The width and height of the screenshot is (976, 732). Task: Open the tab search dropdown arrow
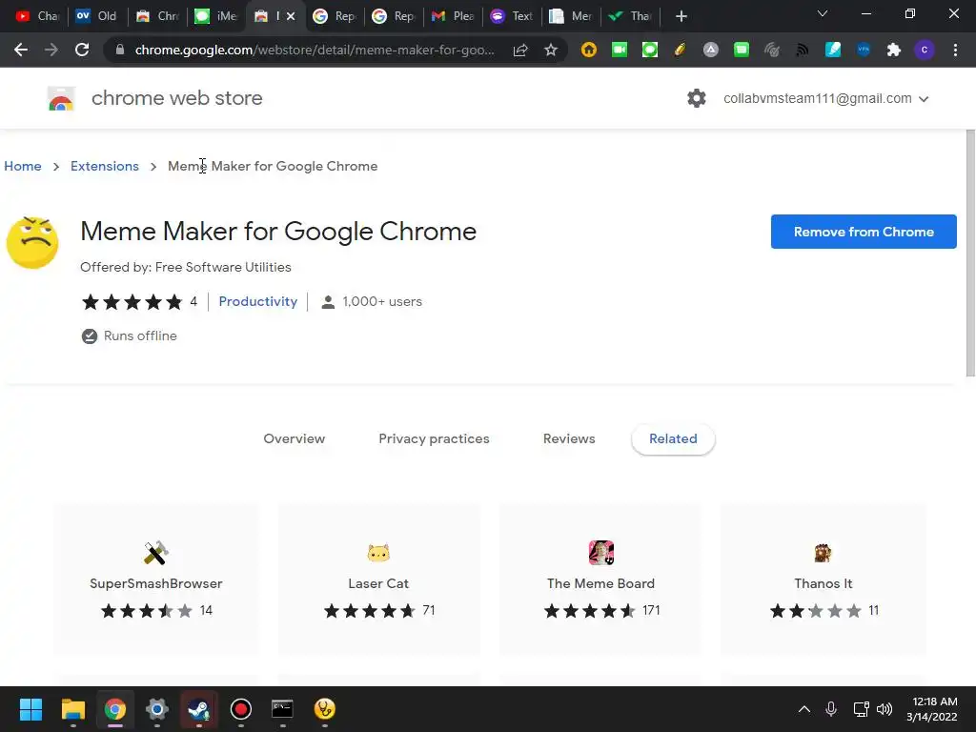pyautogui.click(x=823, y=13)
